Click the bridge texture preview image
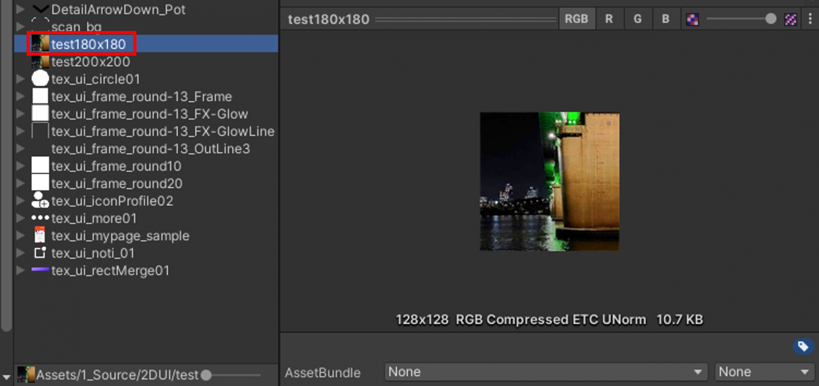The height and width of the screenshot is (386, 819). [x=549, y=181]
